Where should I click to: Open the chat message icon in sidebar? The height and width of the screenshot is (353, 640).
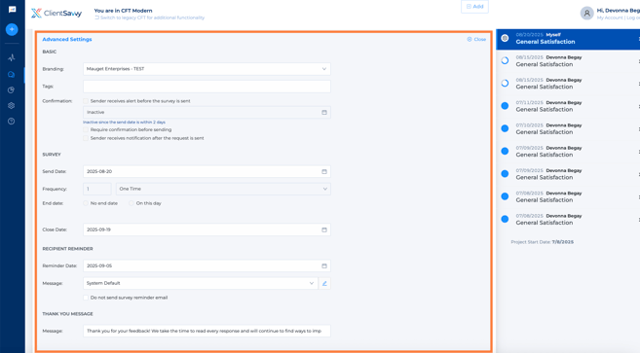pyautogui.click(x=12, y=10)
